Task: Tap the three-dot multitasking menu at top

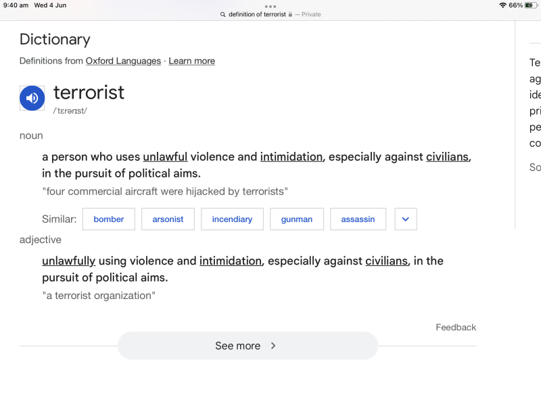Action: [270, 6]
